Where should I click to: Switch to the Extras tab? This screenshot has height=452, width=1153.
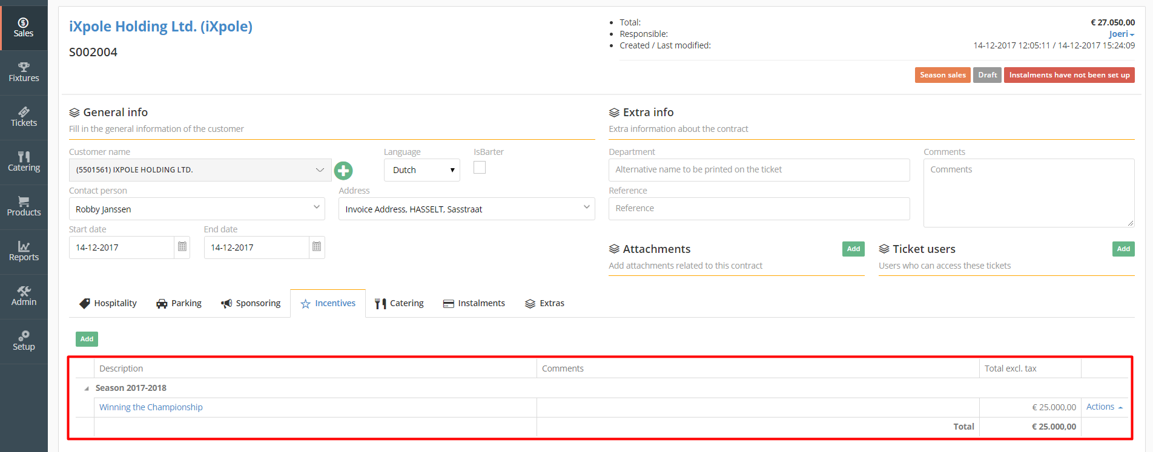(545, 303)
